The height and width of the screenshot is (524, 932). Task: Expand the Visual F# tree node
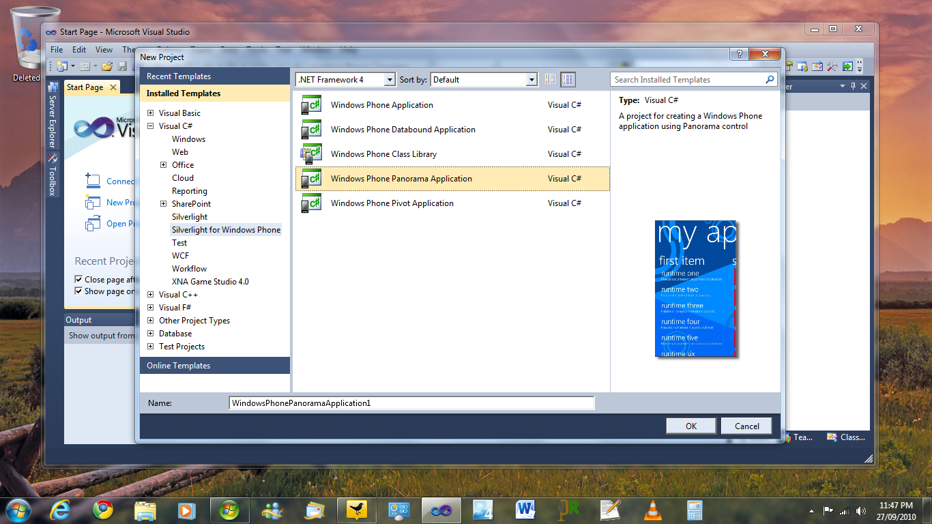(151, 308)
